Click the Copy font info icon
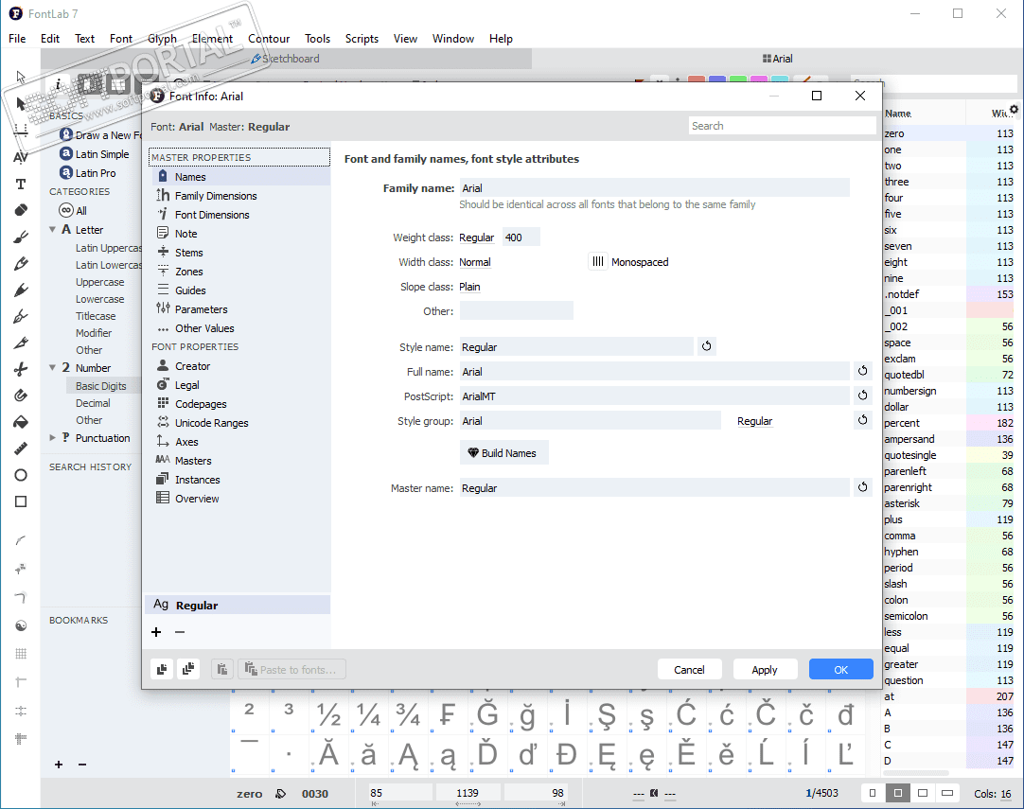Viewport: 1024px width, 809px height. coord(162,669)
